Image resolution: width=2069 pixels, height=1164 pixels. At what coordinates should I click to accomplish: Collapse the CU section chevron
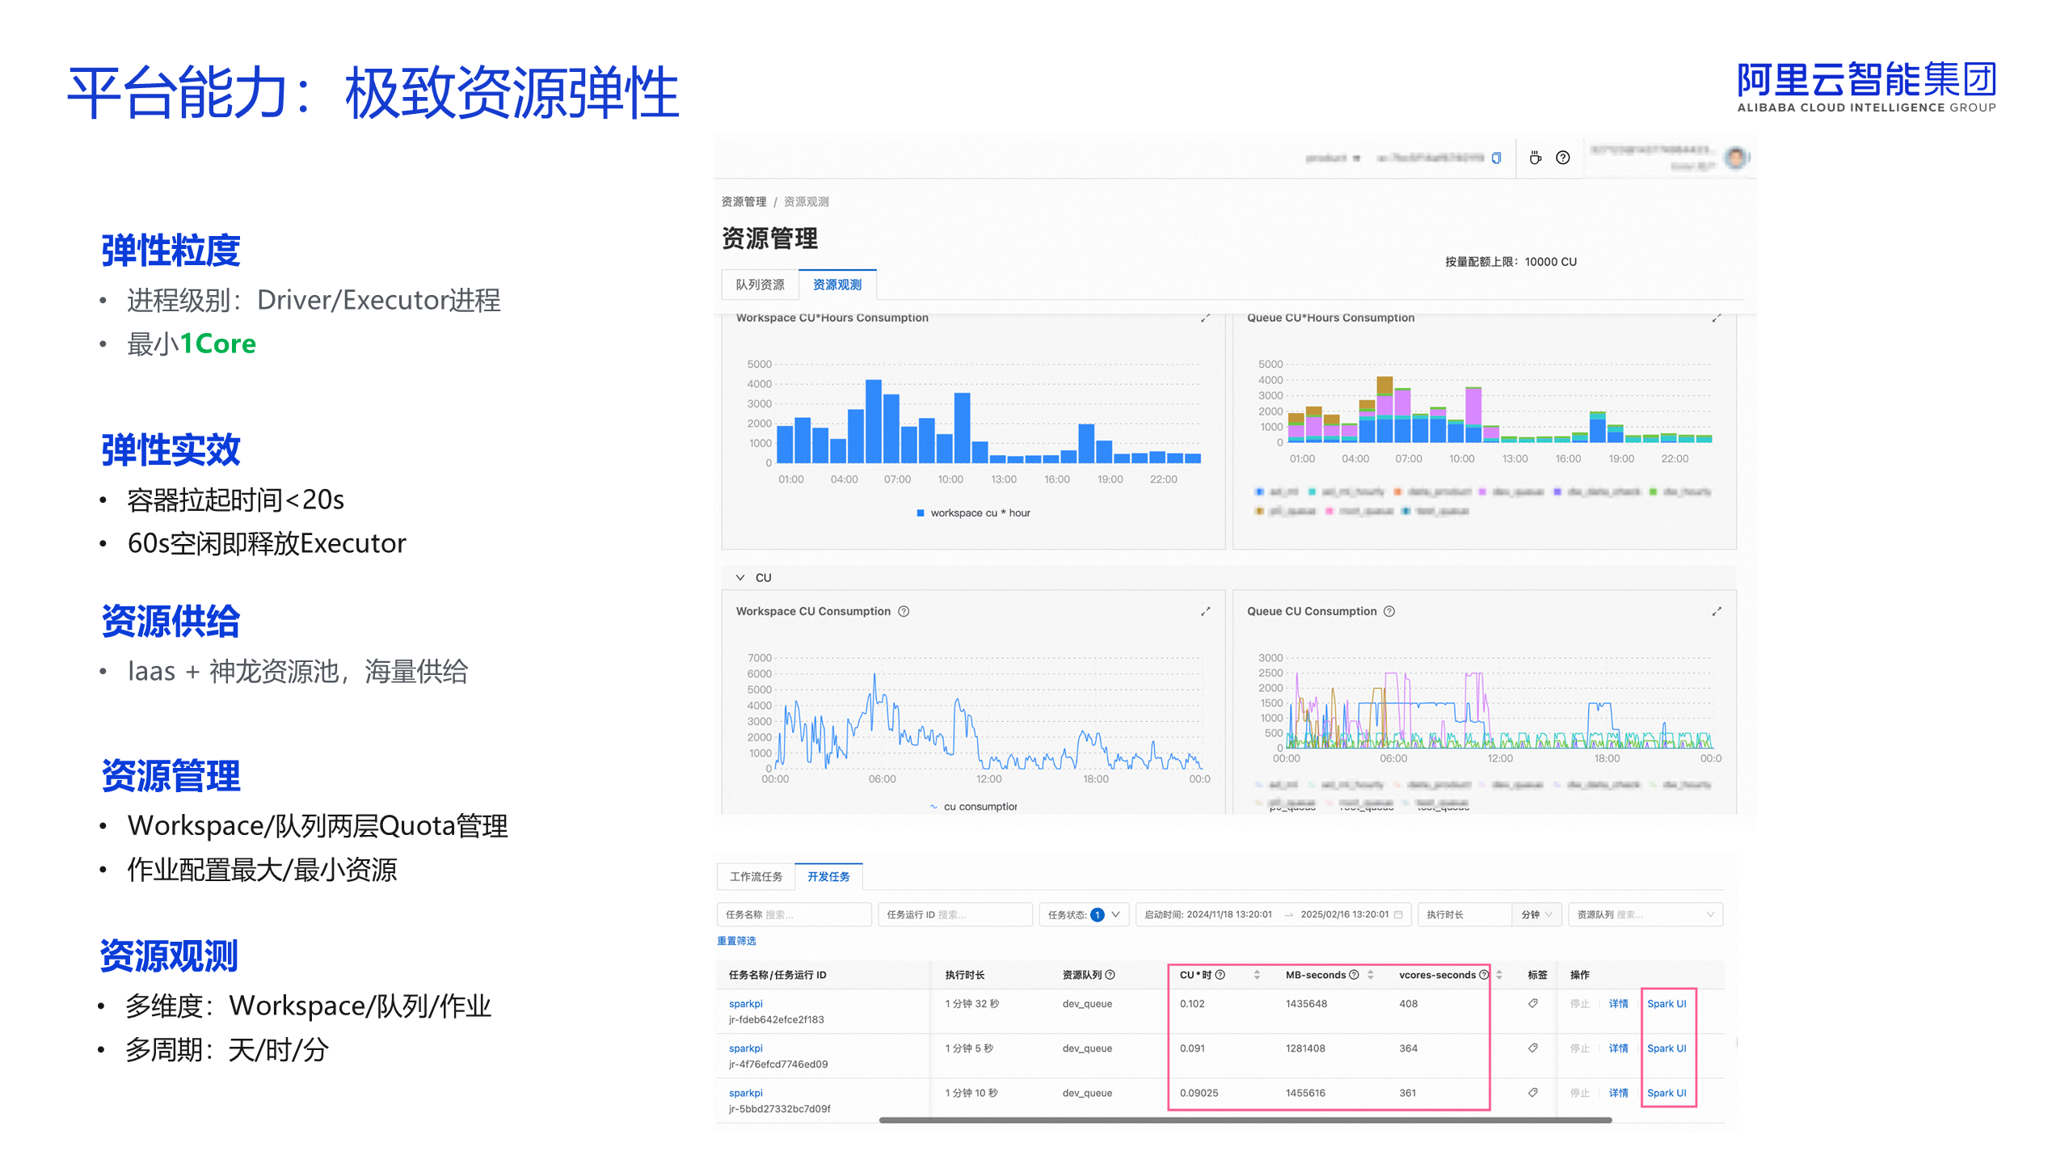(740, 578)
